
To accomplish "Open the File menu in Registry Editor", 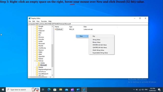I will [30, 21].
